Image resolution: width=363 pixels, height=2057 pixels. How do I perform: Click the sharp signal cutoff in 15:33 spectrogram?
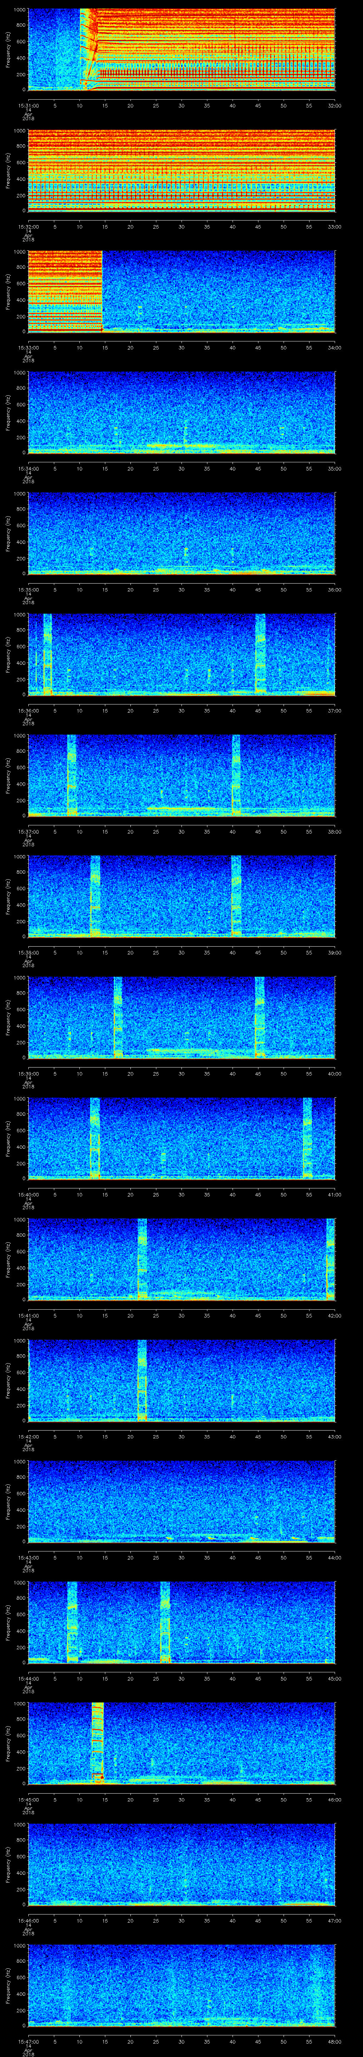pos(102,291)
